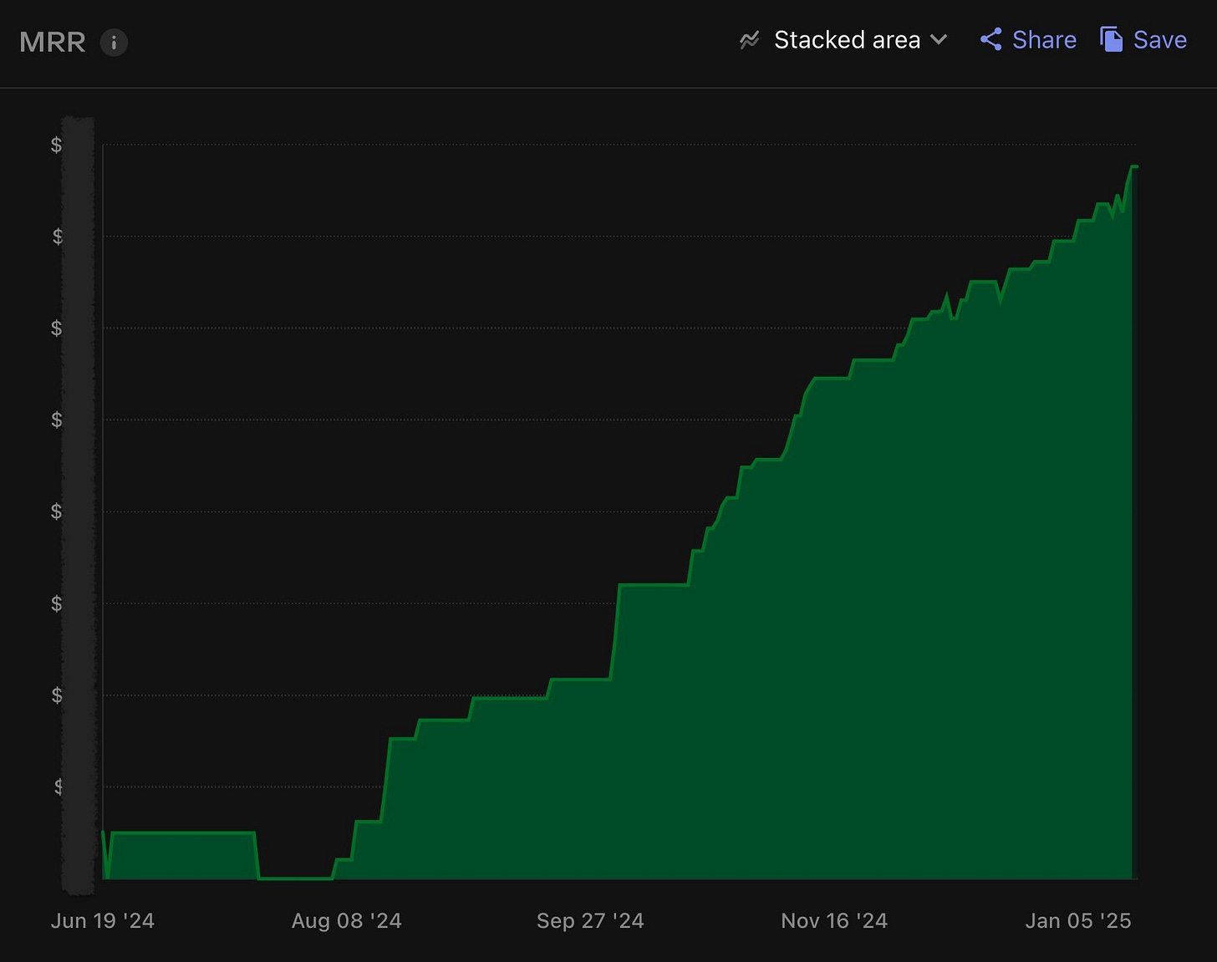Click the topmost dollar value on y-axis

55,145
